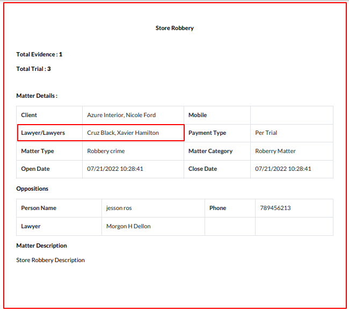Select the 'Per Trial' payment value

(x=266, y=133)
